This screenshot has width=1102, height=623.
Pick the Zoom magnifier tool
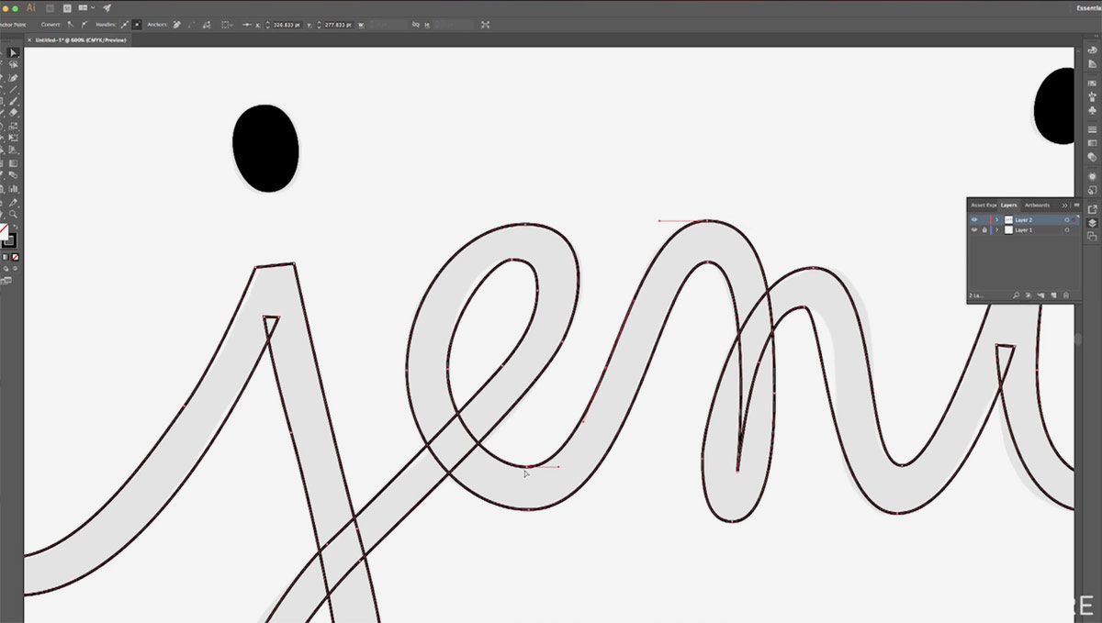pos(14,215)
